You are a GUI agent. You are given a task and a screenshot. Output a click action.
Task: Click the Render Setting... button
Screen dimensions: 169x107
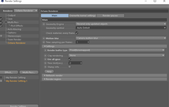19,106
